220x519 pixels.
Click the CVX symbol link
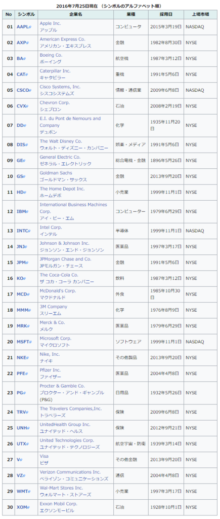pos(22,106)
